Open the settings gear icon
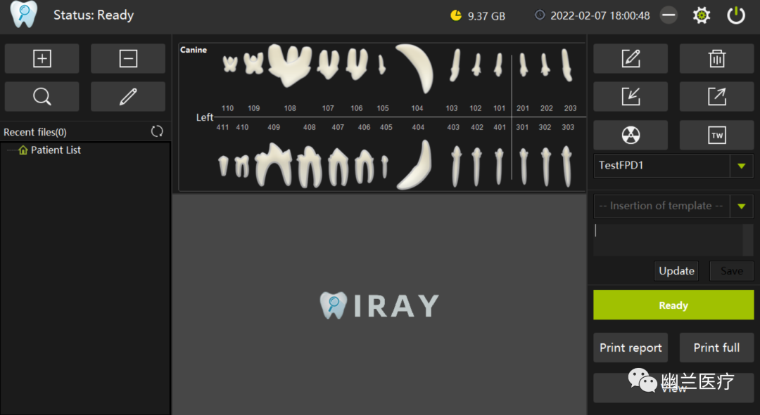Image resolution: width=760 pixels, height=415 pixels. point(702,15)
